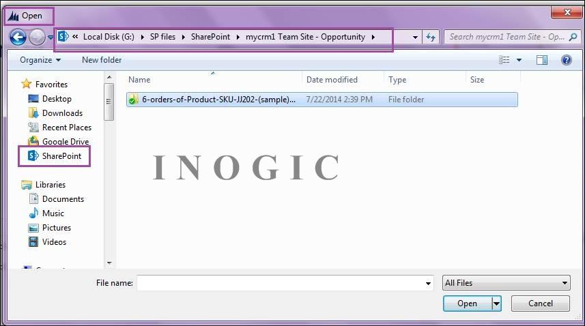Open Google Drive in Favorites
Image resolution: width=585 pixels, height=326 pixels.
tap(66, 142)
